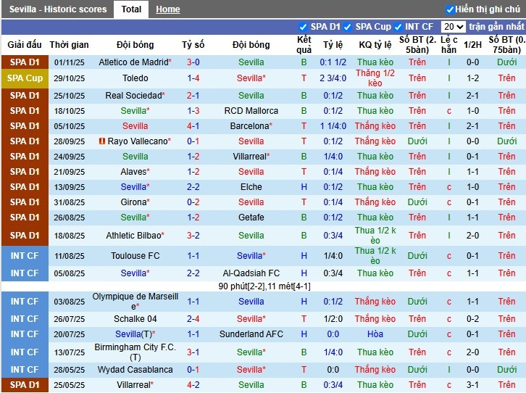Open the 4-1 score against Barcelona
The height and width of the screenshot is (393, 526).
193,126
